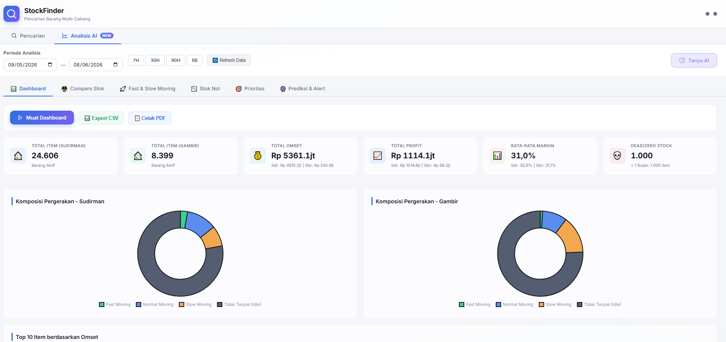The image size is (726, 342).
Task: Click the Analisis AI line chart icon
Action: 65,36
